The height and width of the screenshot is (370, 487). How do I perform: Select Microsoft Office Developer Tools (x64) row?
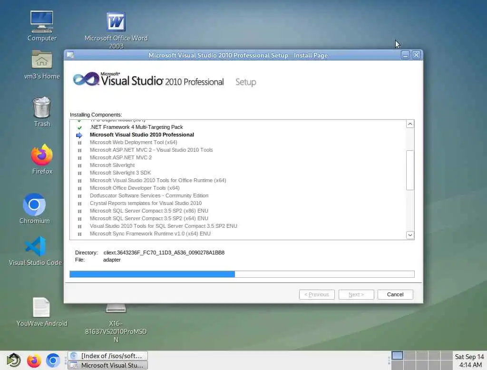coord(135,188)
